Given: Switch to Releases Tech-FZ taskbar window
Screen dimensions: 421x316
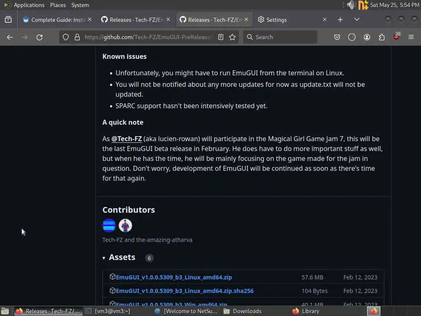Looking at the screenshot, I should tap(49, 311).
